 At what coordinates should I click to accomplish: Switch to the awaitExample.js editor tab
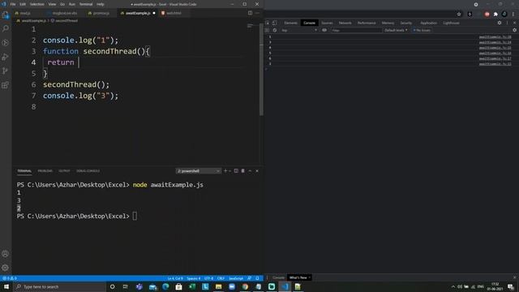click(138, 13)
